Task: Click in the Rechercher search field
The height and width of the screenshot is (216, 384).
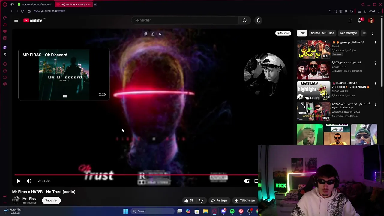Action: (x=185, y=20)
